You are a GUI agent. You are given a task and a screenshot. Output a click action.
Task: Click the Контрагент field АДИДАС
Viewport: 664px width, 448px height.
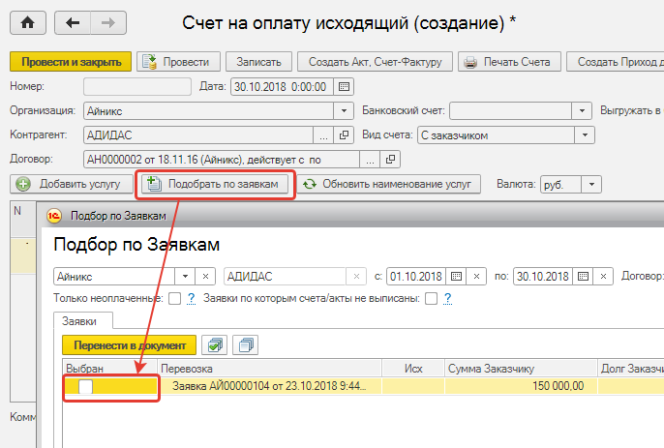click(x=198, y=135)
